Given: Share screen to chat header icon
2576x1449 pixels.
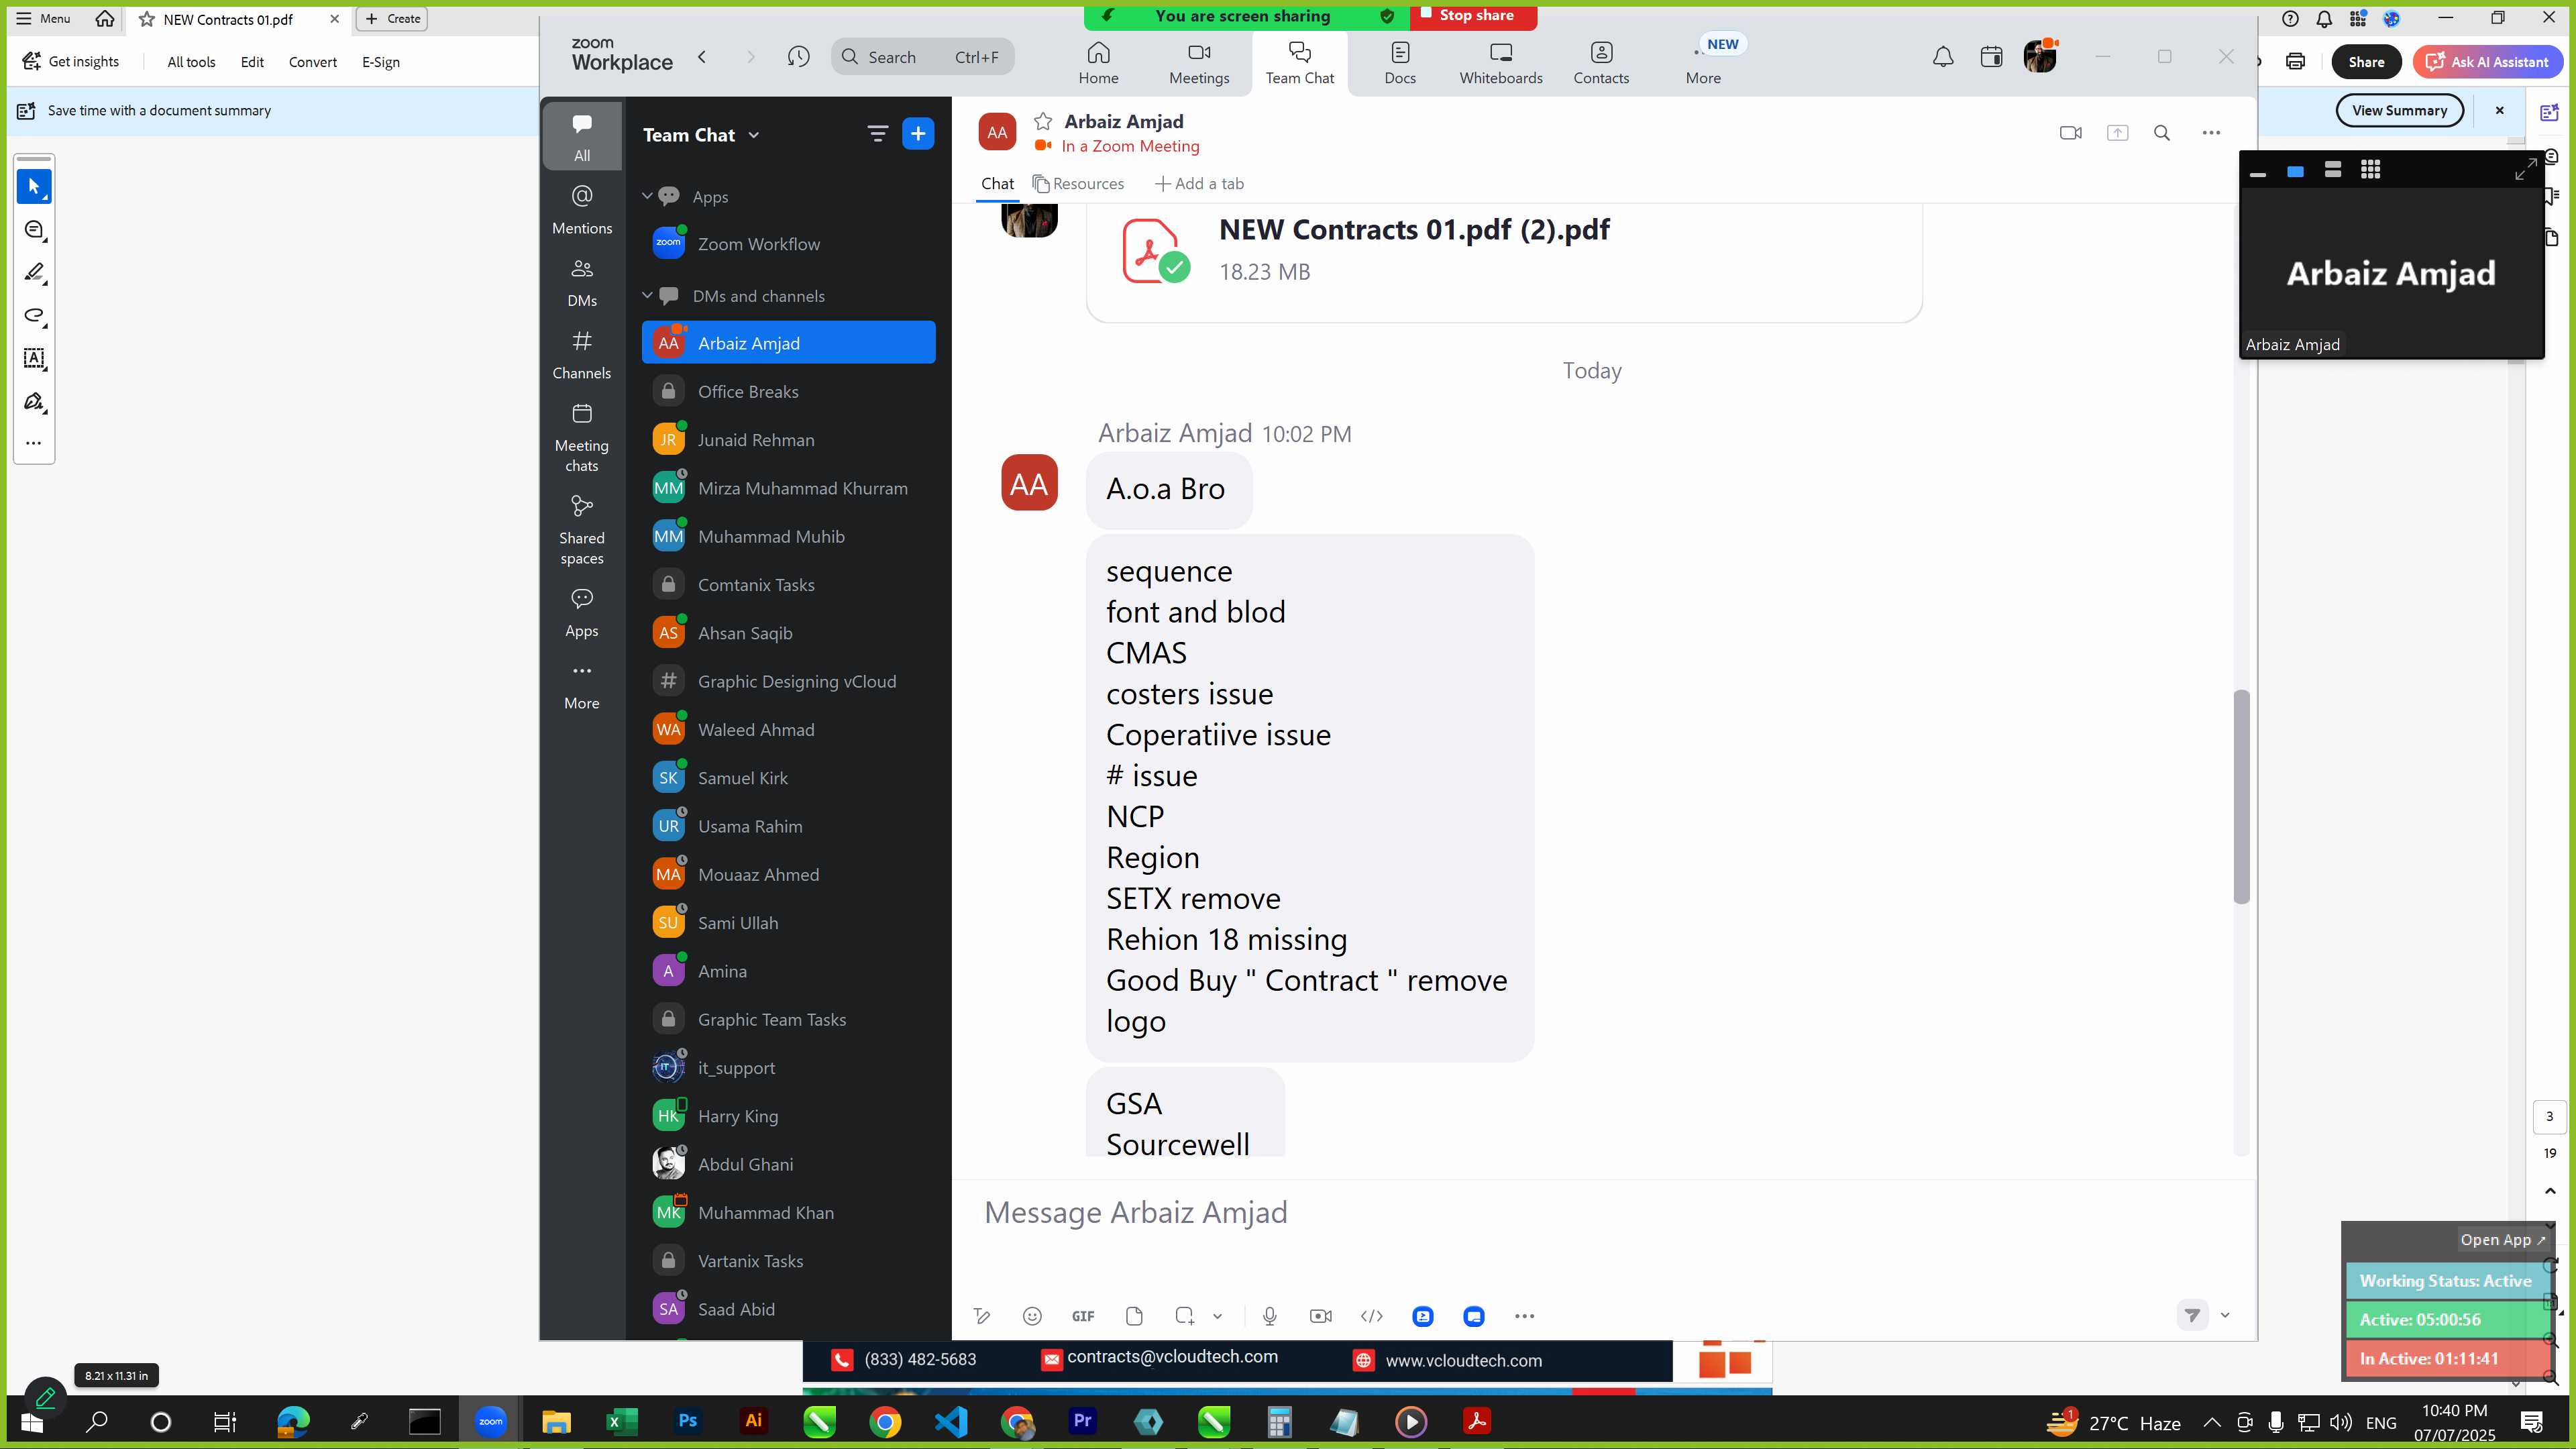Looking at the screenshot, I should pos(2117,132).
